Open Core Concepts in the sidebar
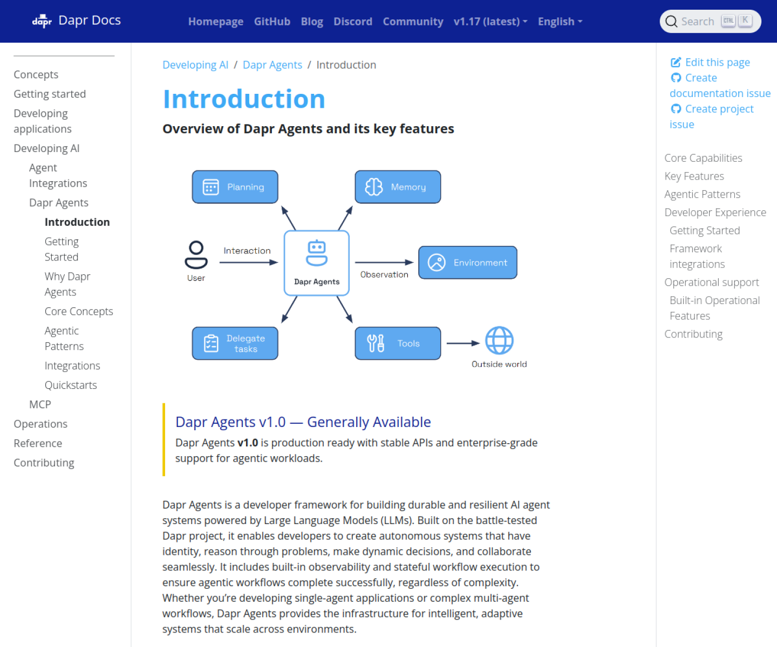 click(x=79, y=312)
